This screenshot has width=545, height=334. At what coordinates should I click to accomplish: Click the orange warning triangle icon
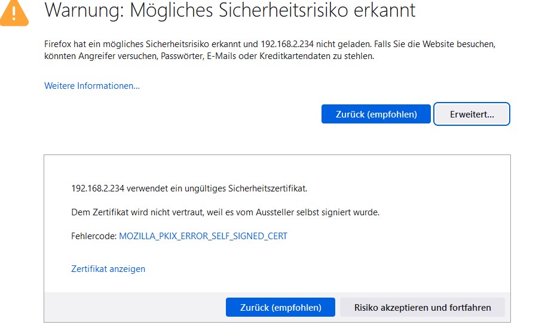[14, 14]
